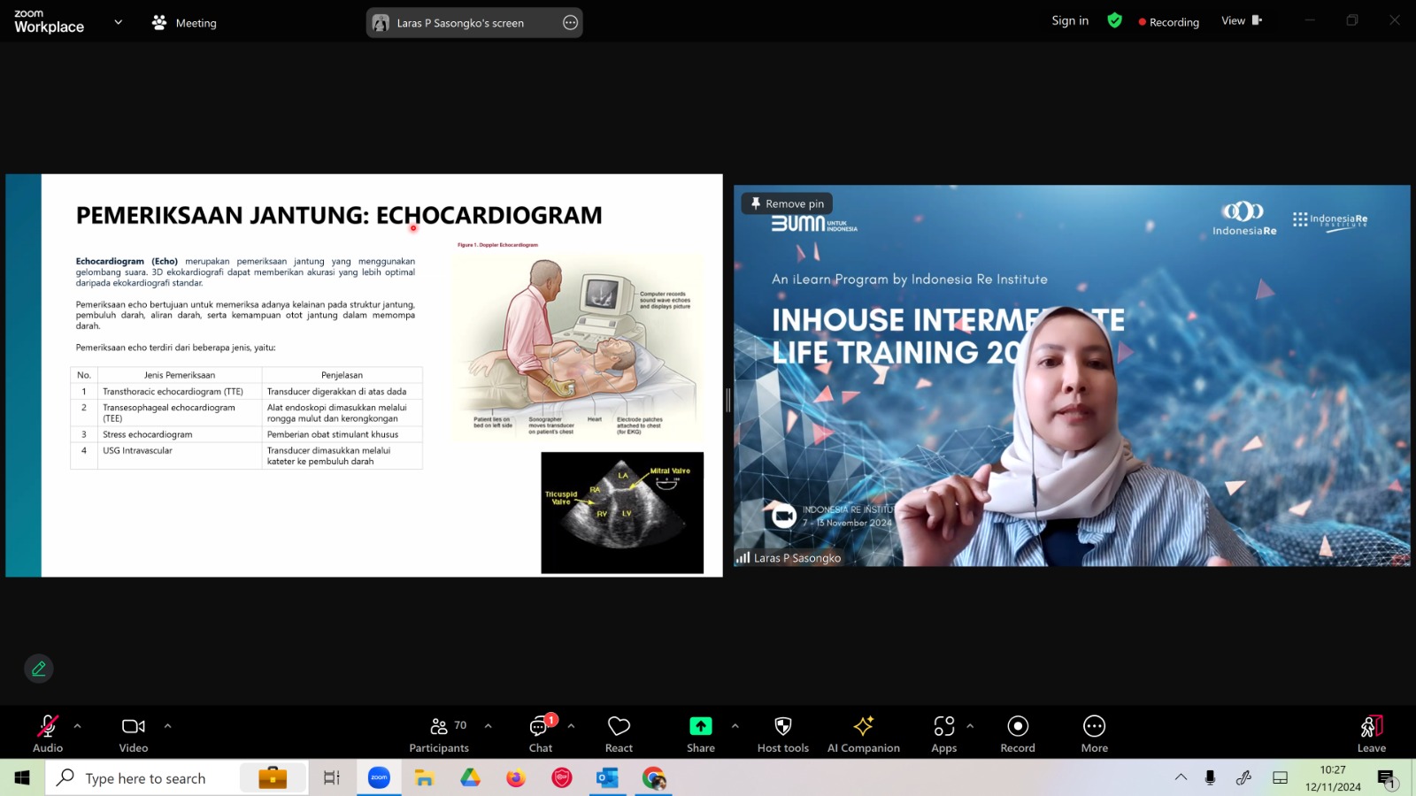Open AI Companion
The height and width of the screenshot is (796, 1416).
[864, 733]
